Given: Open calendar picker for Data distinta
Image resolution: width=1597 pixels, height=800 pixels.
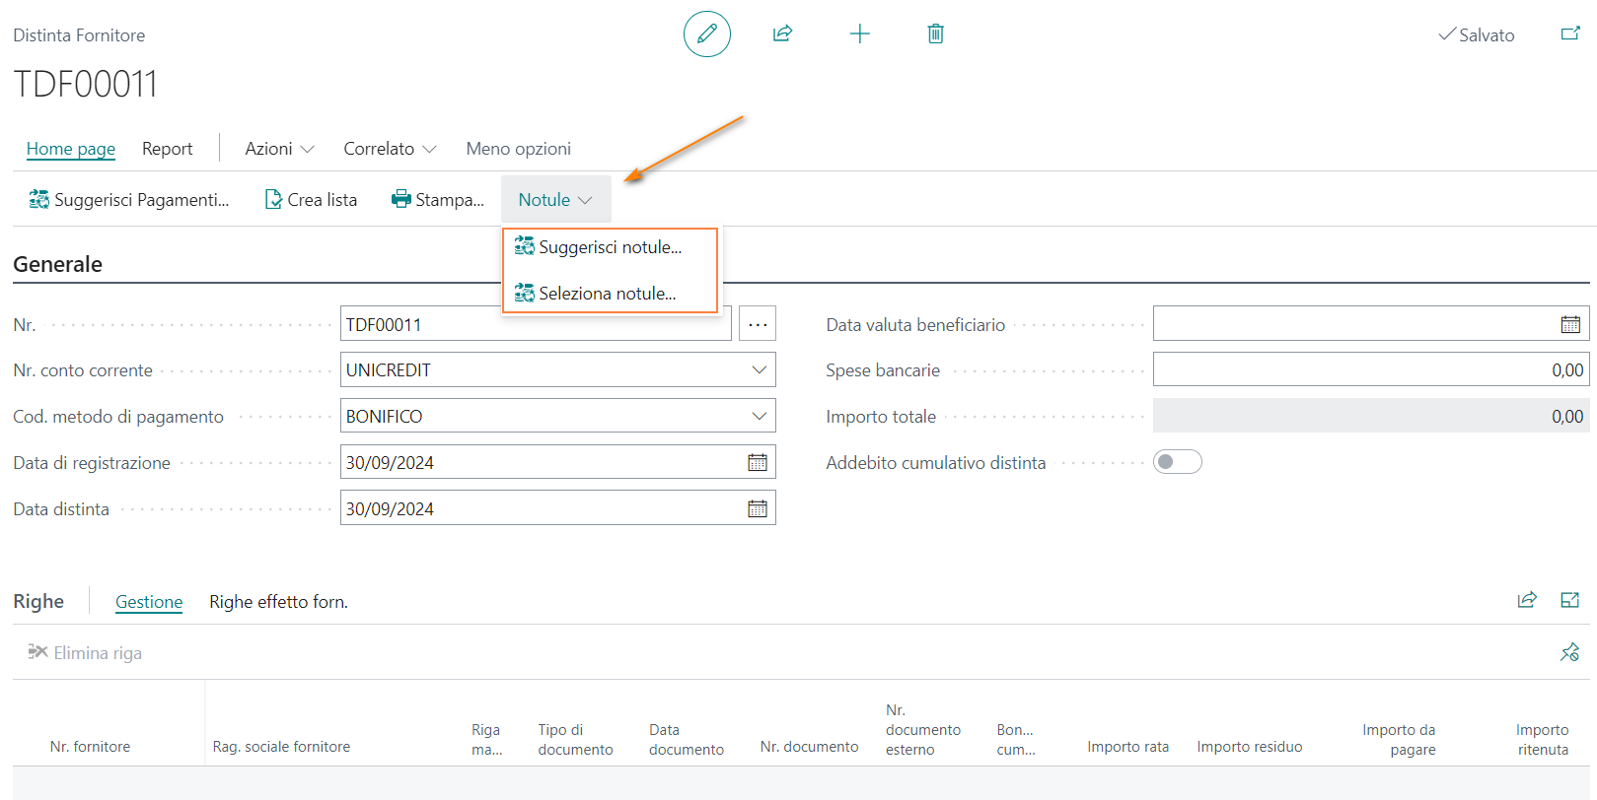Looking at the screenshot, I should pos(757,509).
